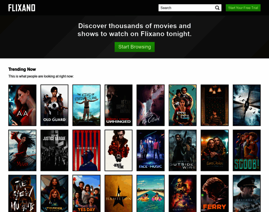269x212 pixels.
Task: Open The Old Guard poster
Action: [x=55, y=105]
